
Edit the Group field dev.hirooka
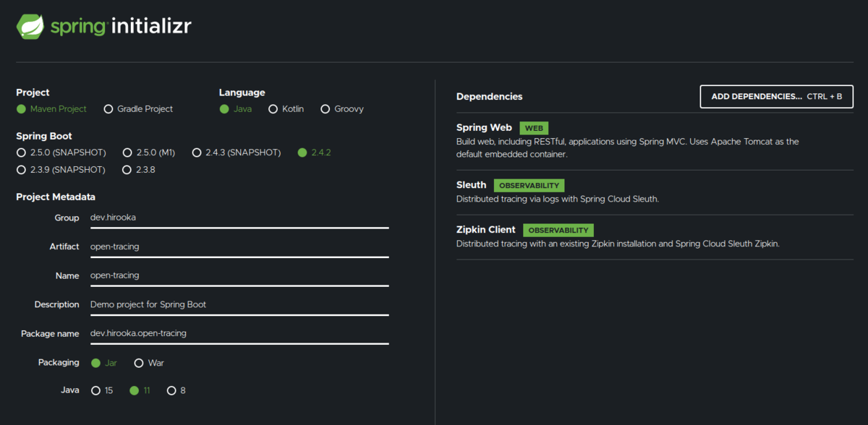pyautogui.click(x=239, y=218)
